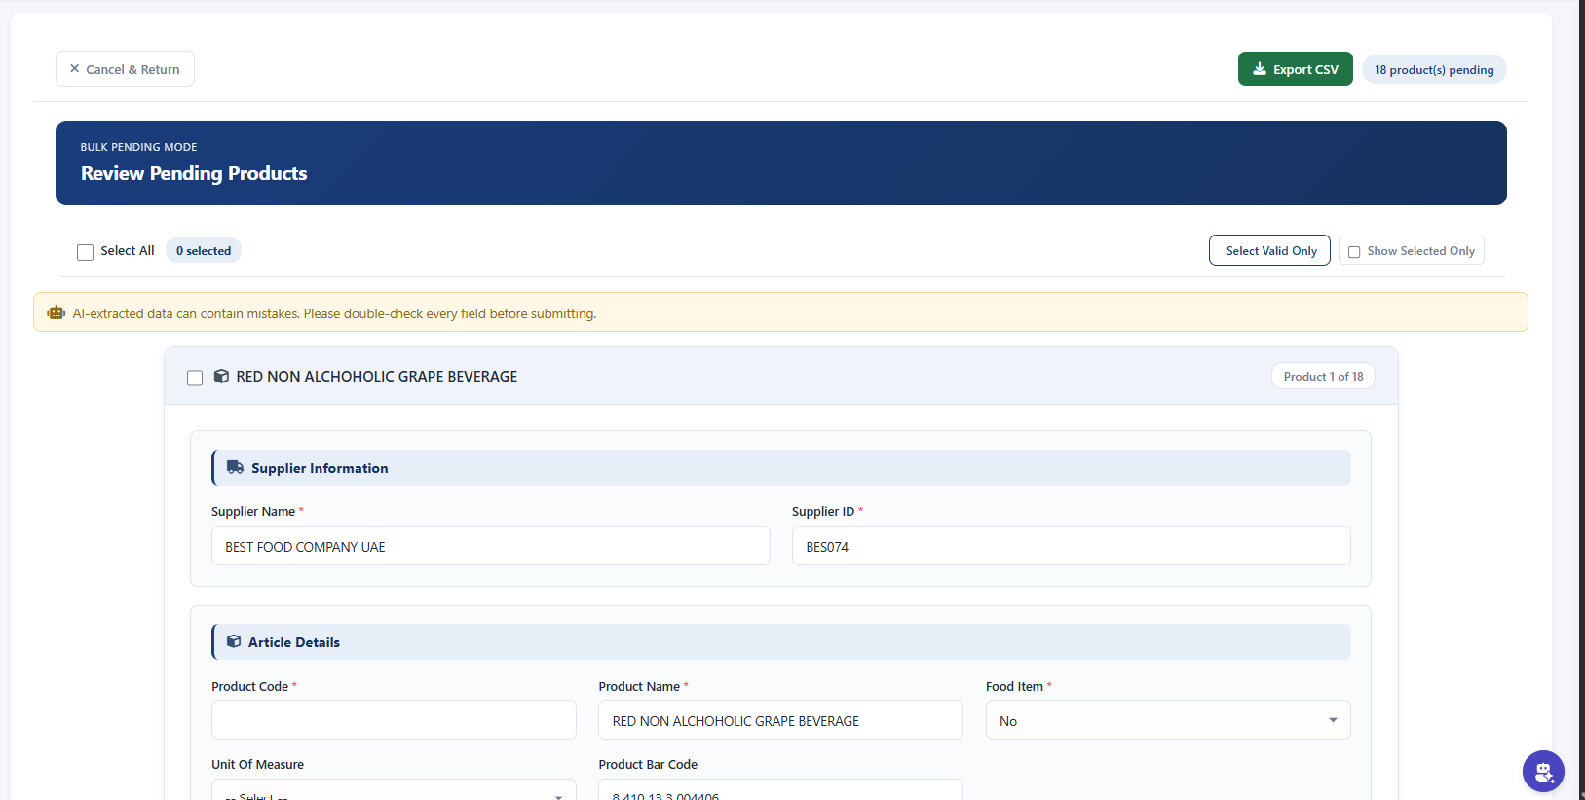This screenshot has width=1585, height=800.
Task: Click the chatbot assistant icon
Action: coord(1543,772)
